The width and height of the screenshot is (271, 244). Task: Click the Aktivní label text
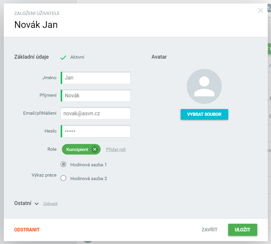[77, 57]
